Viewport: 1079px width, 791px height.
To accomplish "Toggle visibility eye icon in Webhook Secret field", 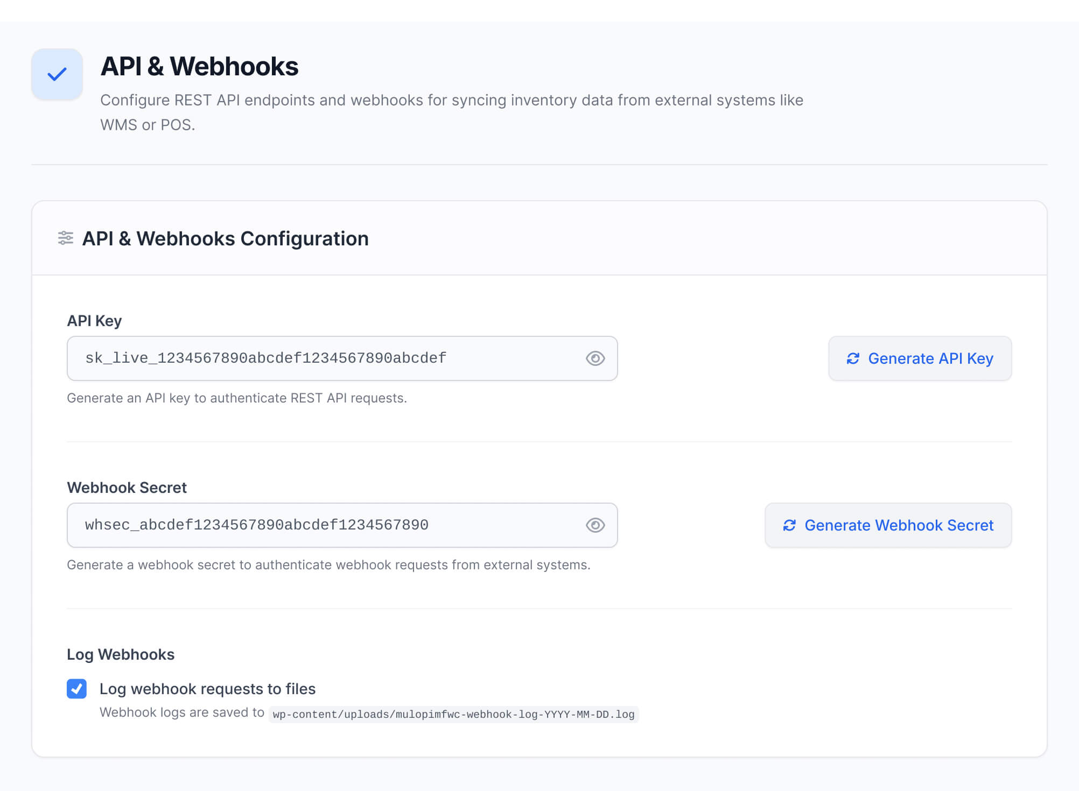I will tap(595, 525).
